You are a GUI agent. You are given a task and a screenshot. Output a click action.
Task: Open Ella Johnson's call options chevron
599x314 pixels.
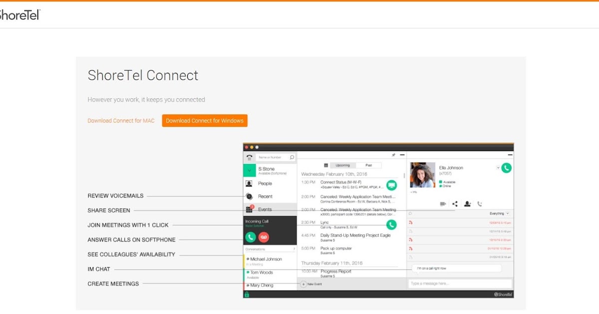[x=498, y=168]
